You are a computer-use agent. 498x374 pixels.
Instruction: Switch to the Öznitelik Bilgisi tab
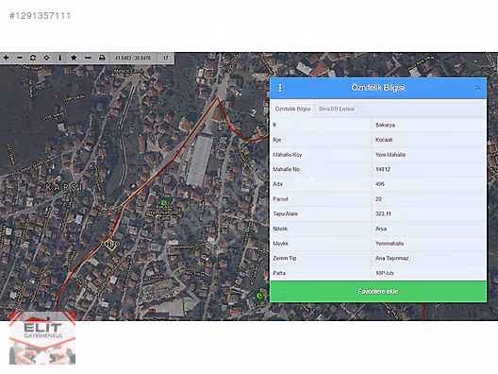pos(292,109)
